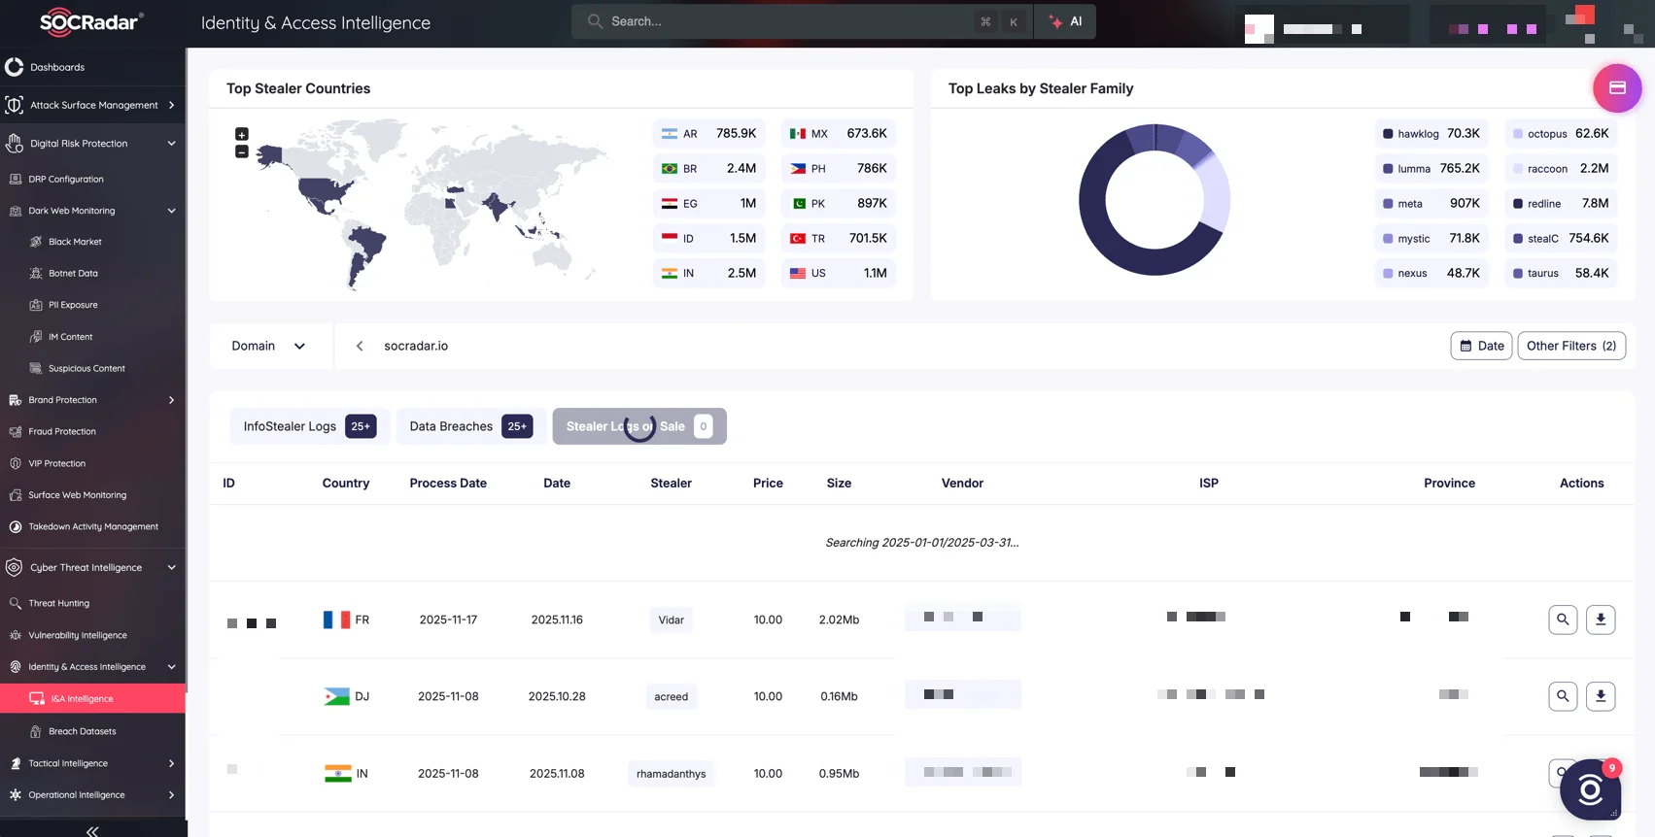The height and width of the screenshot is (837, 1655).
Task: Open DRP Configuration in sidebar
Action: tap(65, 179)
